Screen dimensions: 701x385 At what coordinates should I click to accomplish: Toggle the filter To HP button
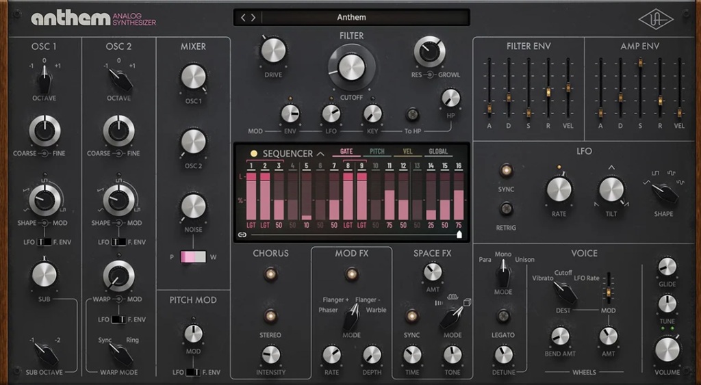click(412, 114)
